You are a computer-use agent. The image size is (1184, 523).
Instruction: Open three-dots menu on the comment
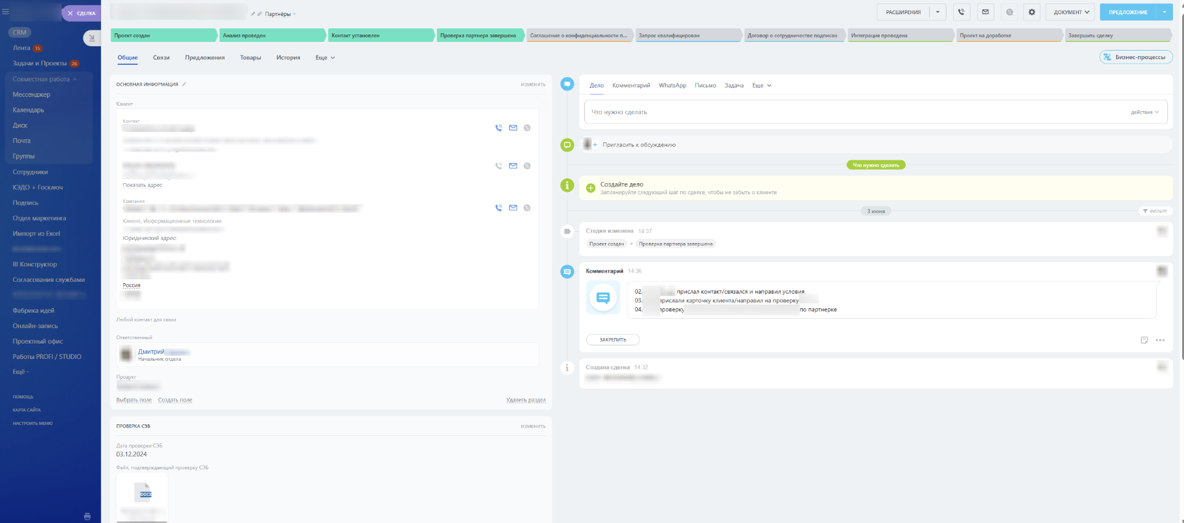[1160, 340]
